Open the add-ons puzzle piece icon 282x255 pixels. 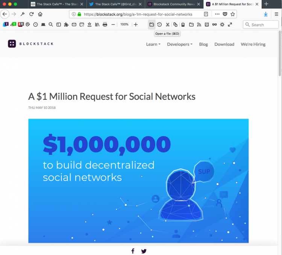pos(66,24)
